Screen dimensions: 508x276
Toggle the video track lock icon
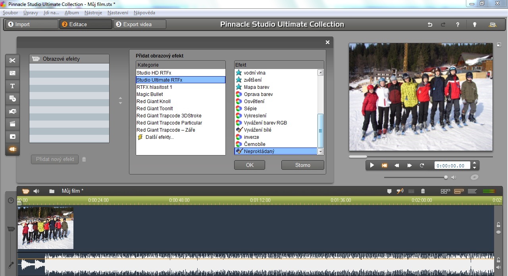(498, 225)
